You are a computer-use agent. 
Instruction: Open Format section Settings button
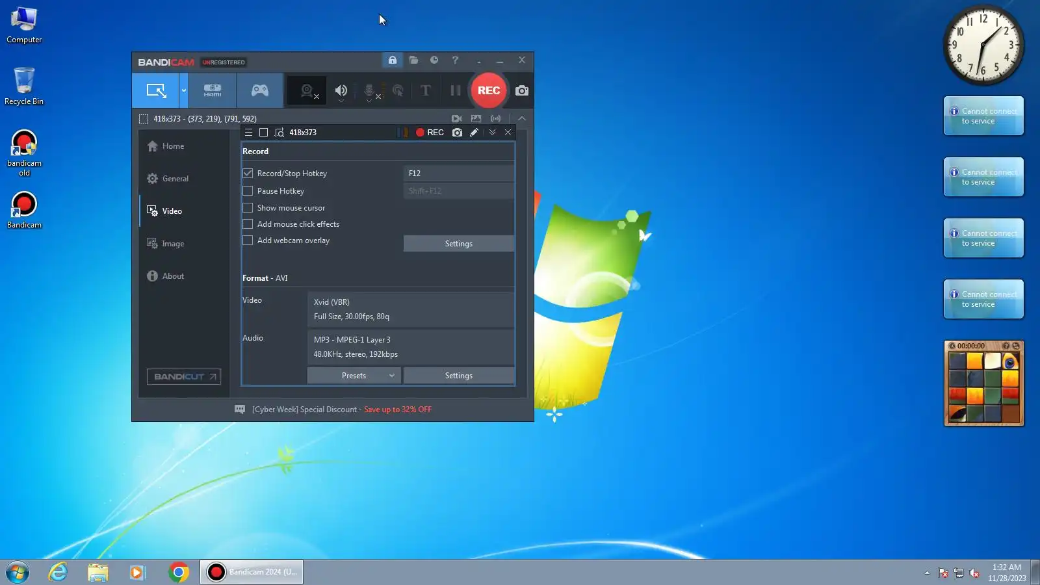(459, 376)
